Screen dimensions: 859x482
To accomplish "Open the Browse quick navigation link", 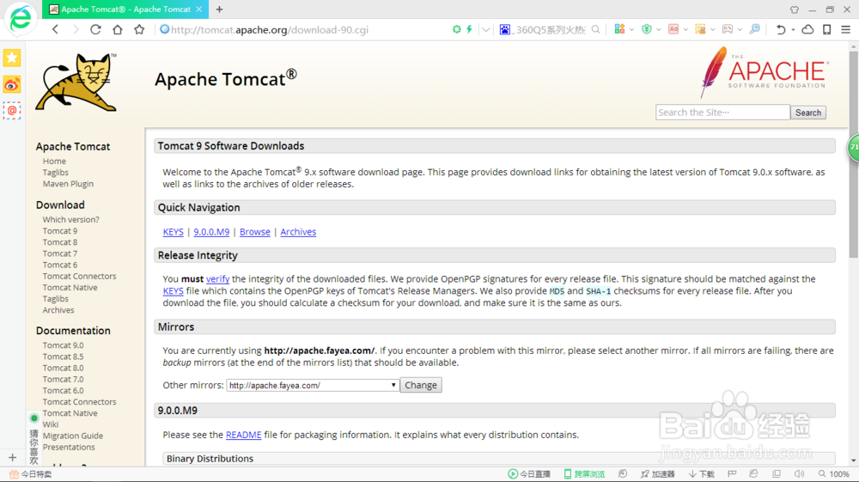I will tap(255, 232).
